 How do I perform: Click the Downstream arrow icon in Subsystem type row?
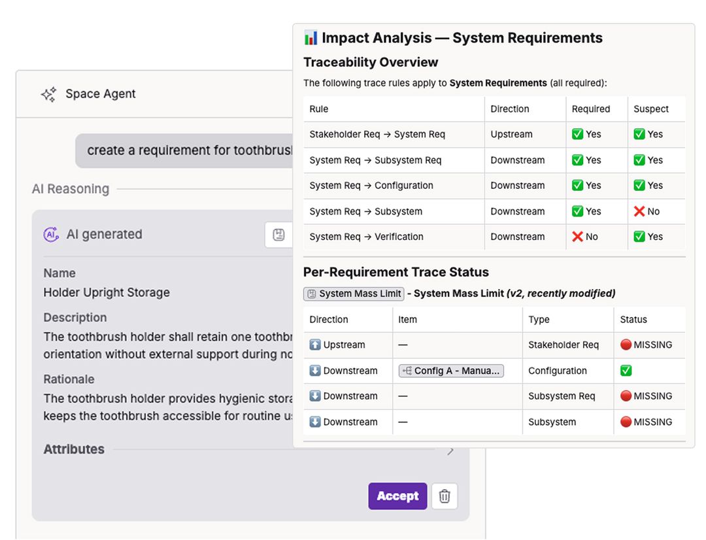[x=315, y=422]
